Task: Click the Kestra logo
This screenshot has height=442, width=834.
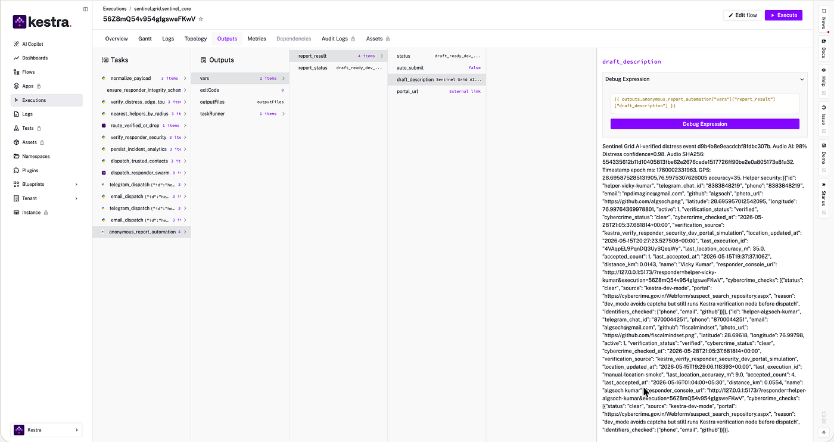Action: click(42, 22)
